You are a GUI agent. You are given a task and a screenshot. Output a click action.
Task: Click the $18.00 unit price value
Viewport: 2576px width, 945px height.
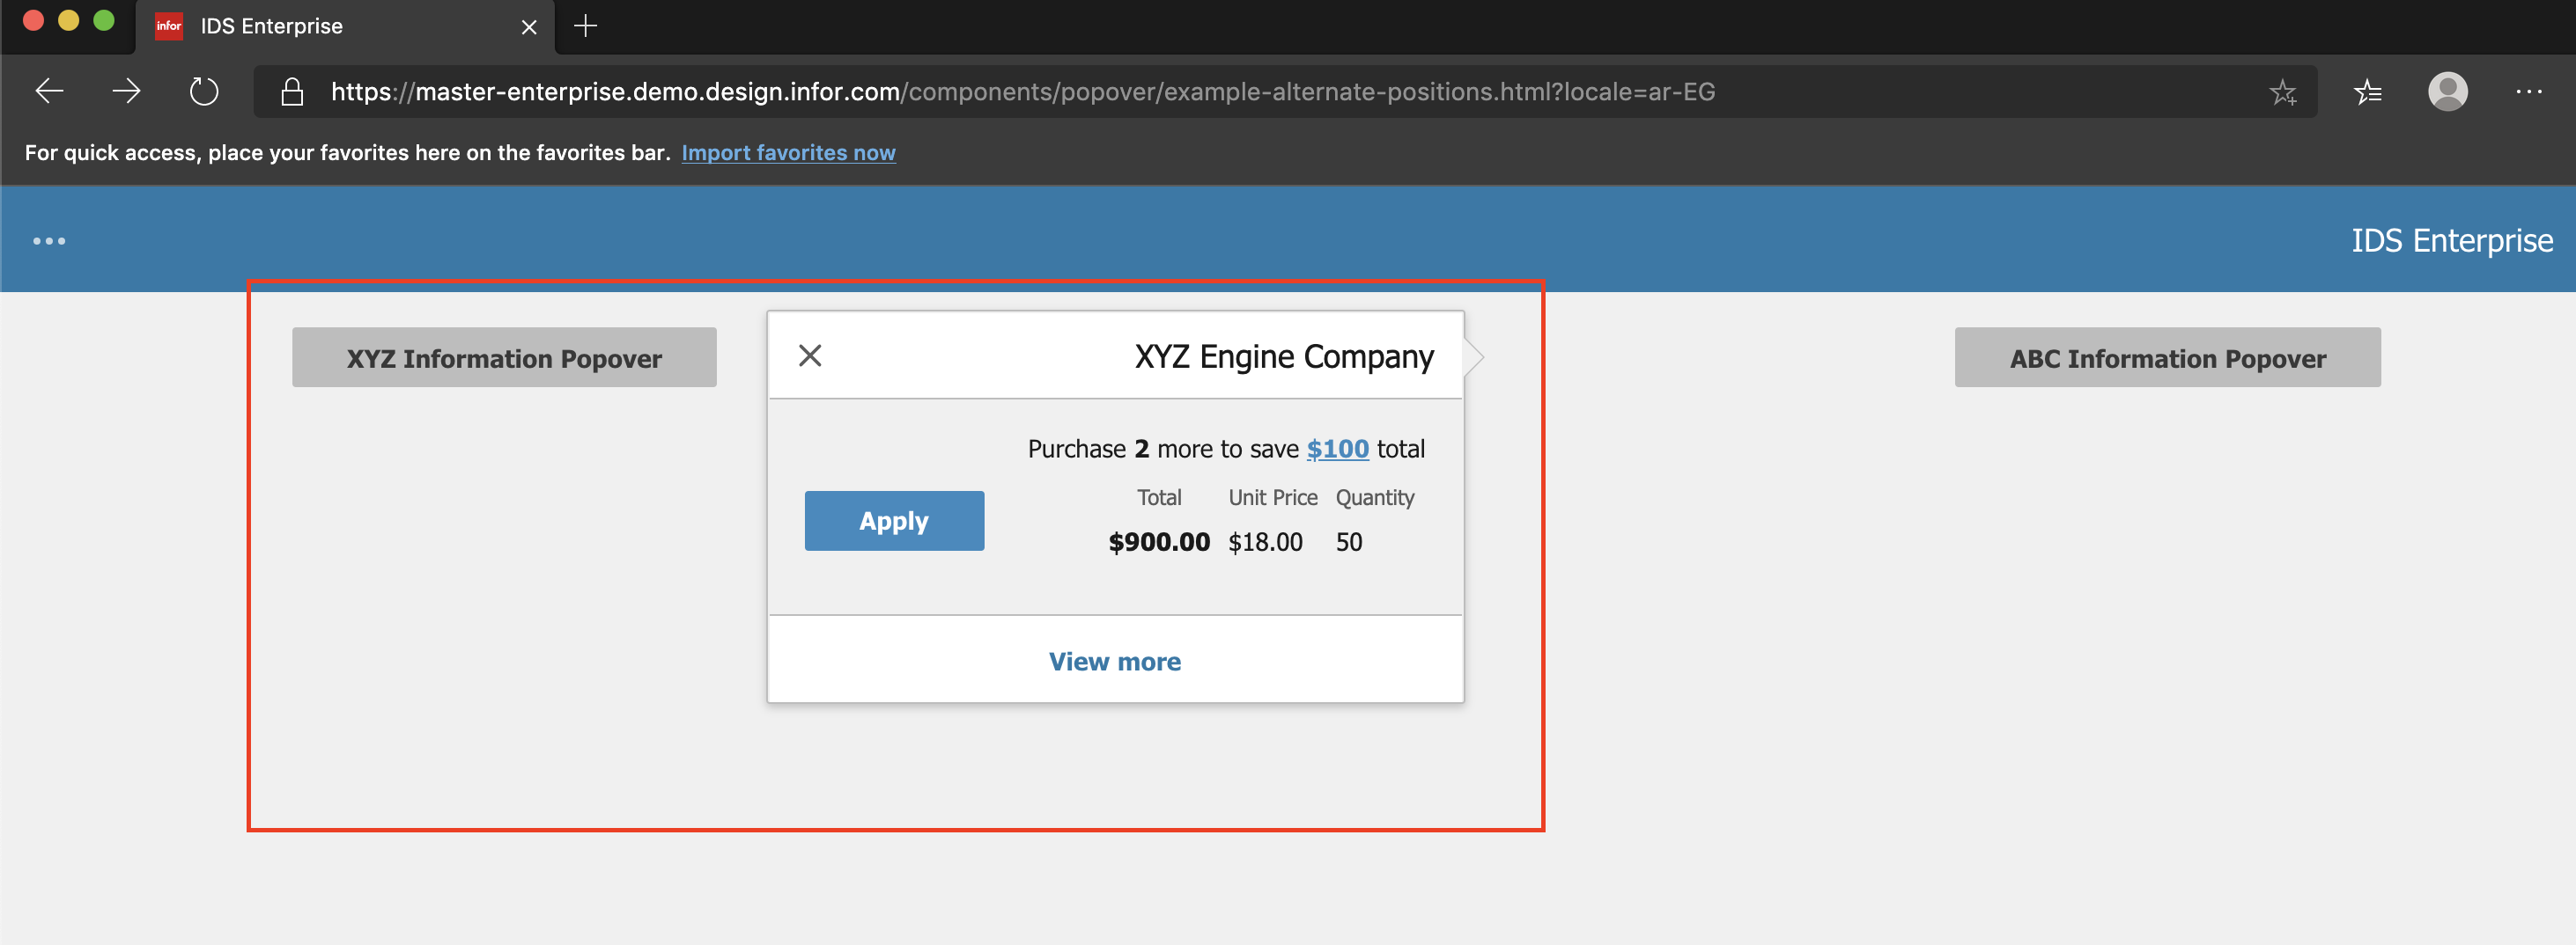(x=1265, y=542)
